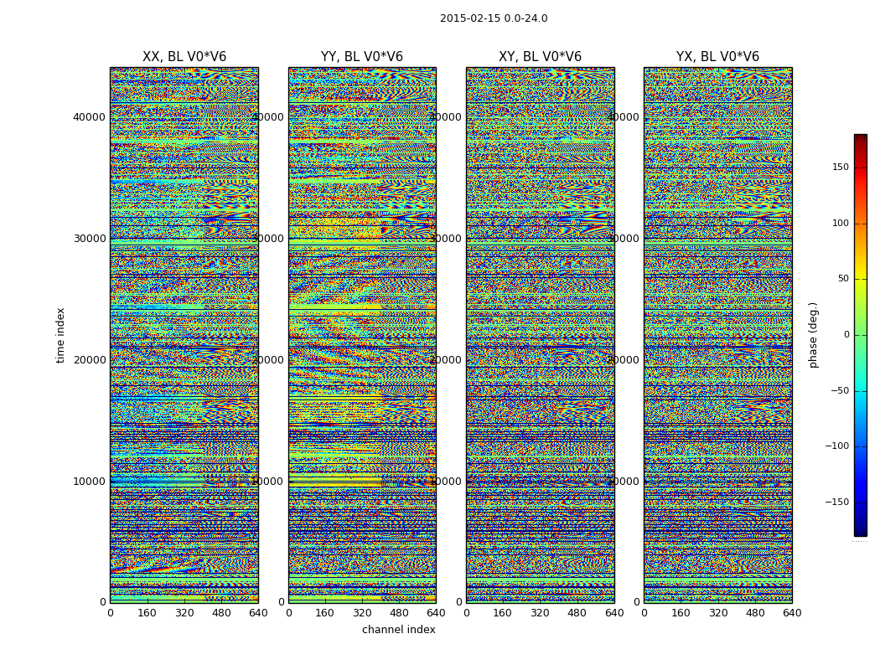Image resolution: width=880 pixels, height=670 pixels.
Task: Click the 'time index' y-axis label
Action: [x=60, y=335]
